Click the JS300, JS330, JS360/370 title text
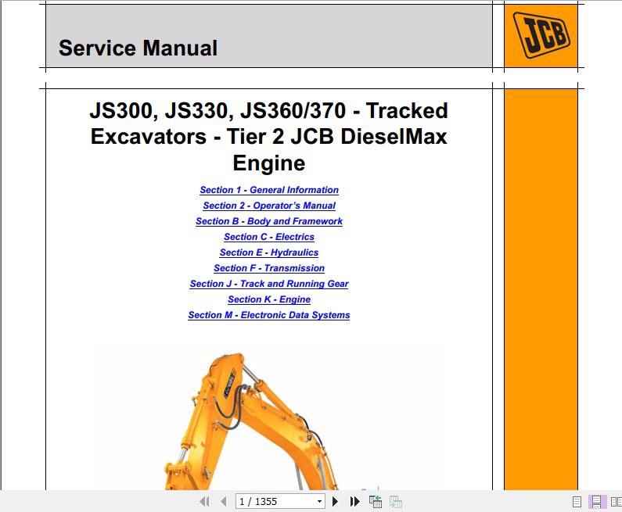This screenshot has width=622, height=512. click(269, 137)
